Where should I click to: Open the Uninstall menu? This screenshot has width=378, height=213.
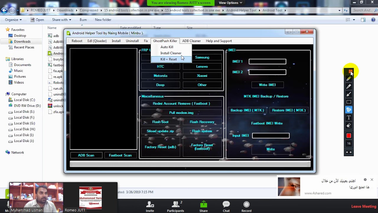(x=132, y=41)
